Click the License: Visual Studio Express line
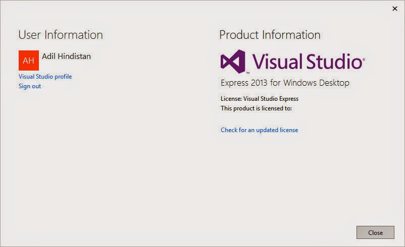Viewport: 405px width, 247px height. tap(260, 99)
